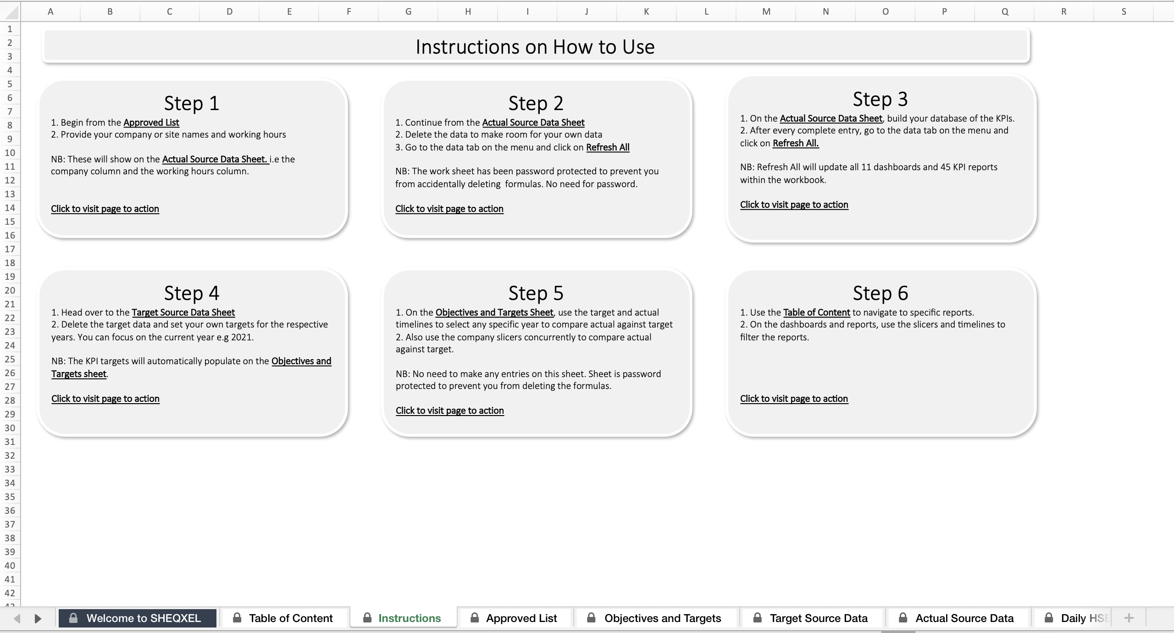Select row 35 header

tap(10, 497)
